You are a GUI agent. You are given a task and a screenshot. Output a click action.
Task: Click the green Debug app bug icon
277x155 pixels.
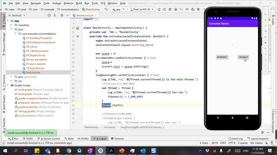tap(176, 9)
